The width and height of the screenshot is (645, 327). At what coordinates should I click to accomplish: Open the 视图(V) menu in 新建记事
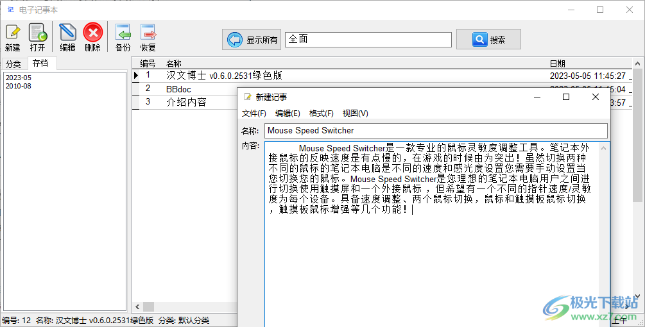(x=356, y=113)
